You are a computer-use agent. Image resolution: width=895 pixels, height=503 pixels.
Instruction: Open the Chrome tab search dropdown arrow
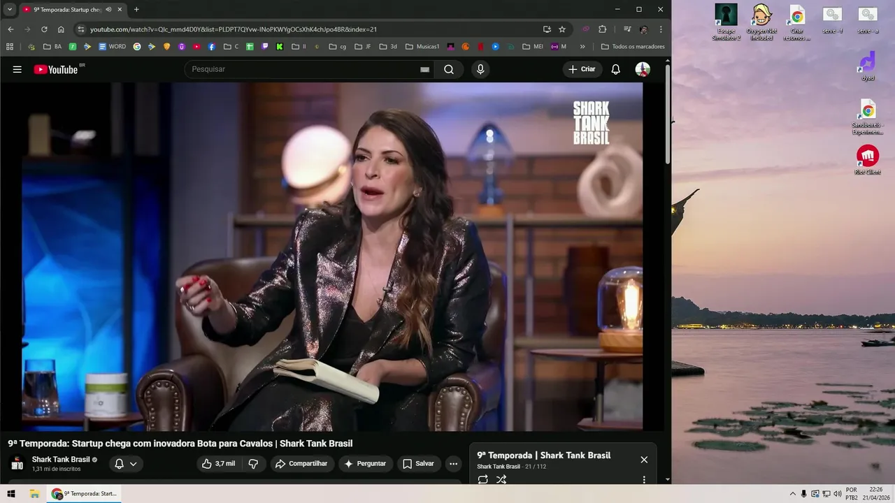point(10,9)
